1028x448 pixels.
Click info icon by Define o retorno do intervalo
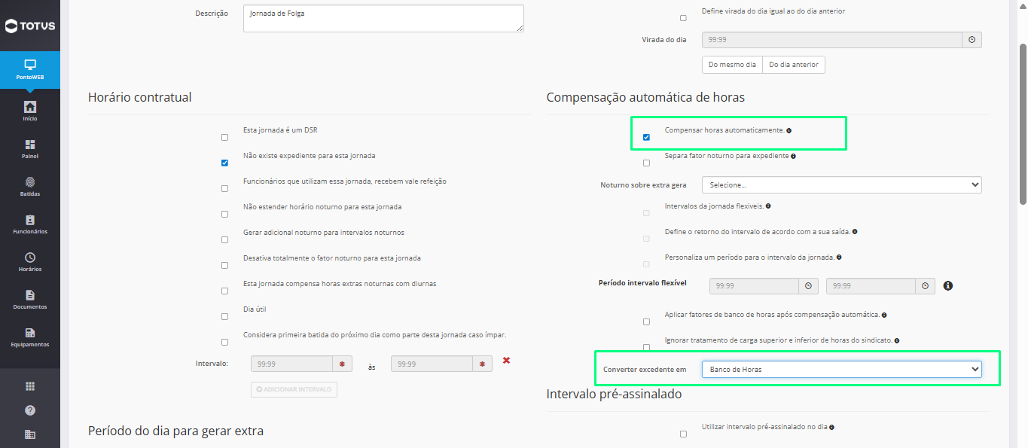tap(855, 232)
